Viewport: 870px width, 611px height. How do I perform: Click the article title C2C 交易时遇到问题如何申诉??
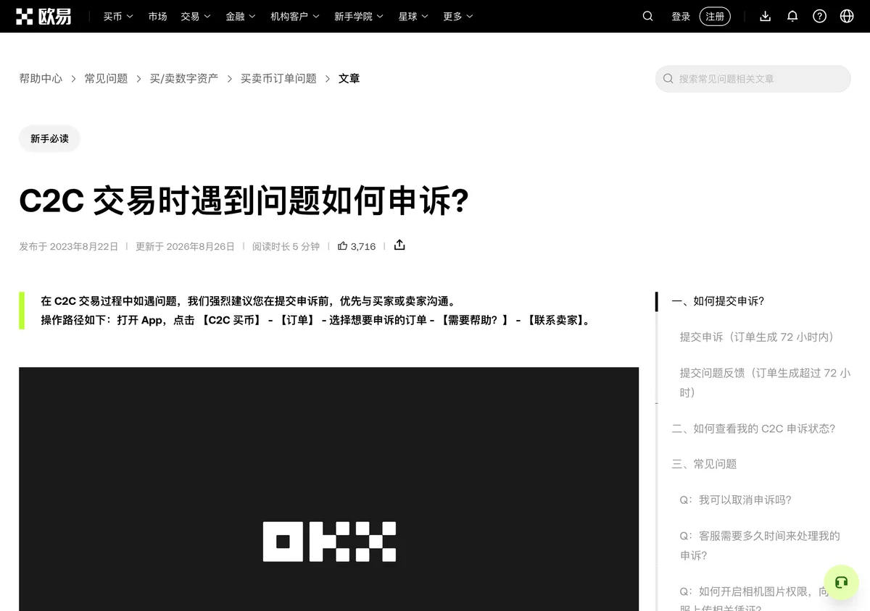click(244, 201)
